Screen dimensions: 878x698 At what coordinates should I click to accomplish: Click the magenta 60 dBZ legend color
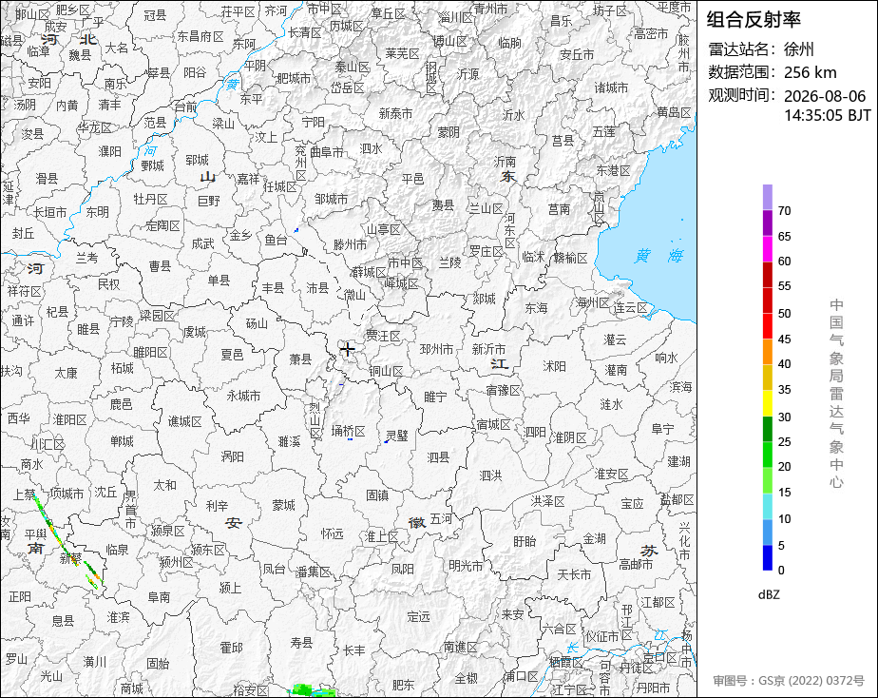coord(767,249)
